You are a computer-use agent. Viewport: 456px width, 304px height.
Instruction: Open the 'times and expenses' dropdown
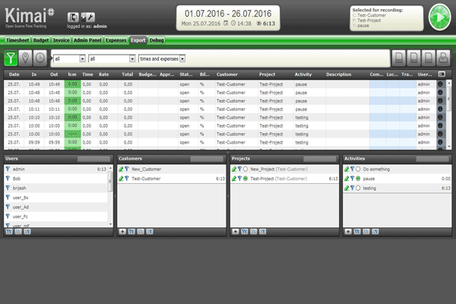click(x=171, y=58)
